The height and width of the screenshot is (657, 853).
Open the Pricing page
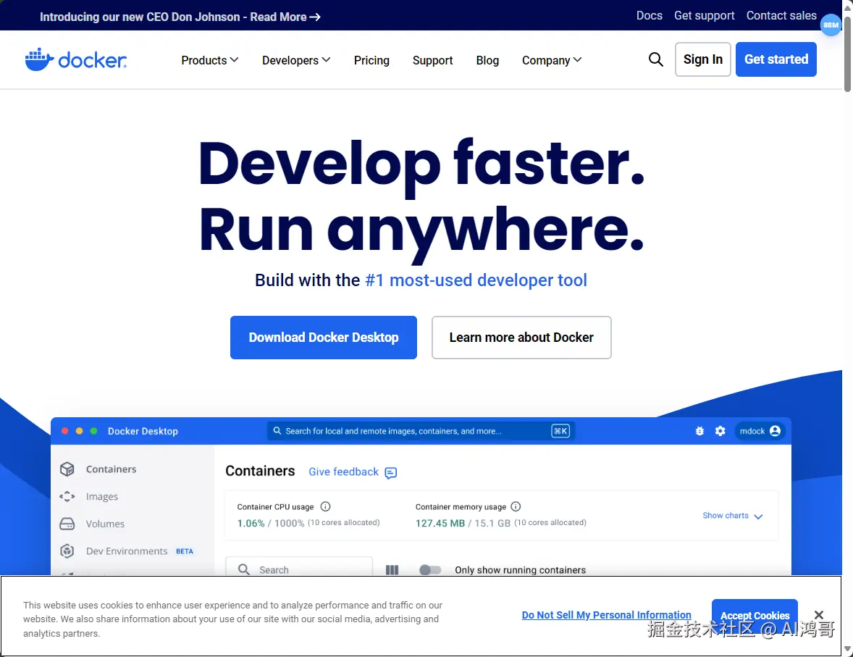[x=371, y=60]
